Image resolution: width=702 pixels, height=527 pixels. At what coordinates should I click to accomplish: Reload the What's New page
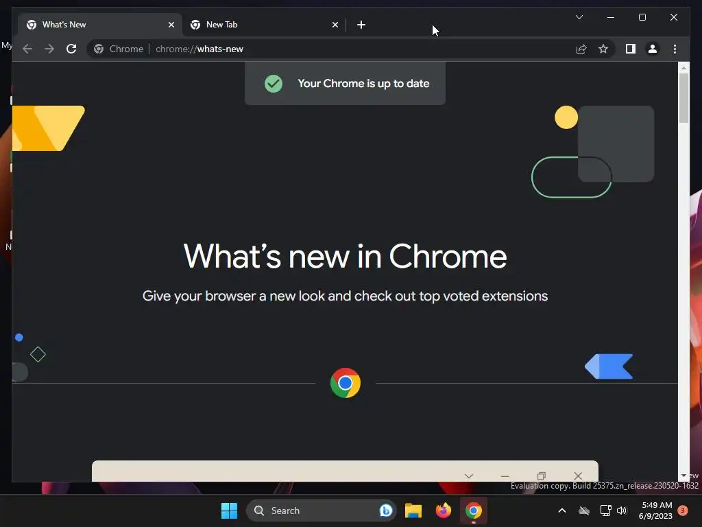(x=71, y=49)
